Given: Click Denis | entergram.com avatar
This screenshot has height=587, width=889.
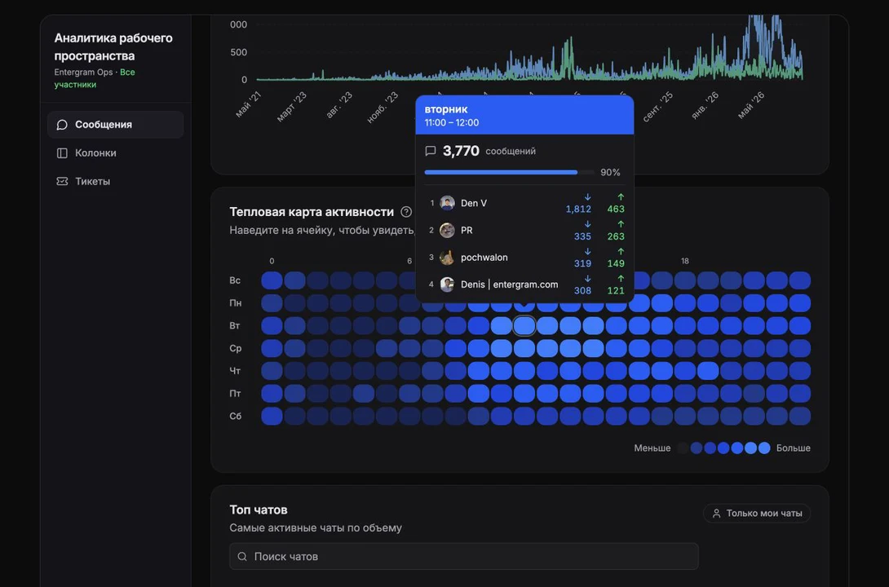Looking at the screenshot, I should click(x=447, y=285).
